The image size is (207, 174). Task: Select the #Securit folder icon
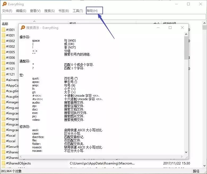[x=3, y=147]
